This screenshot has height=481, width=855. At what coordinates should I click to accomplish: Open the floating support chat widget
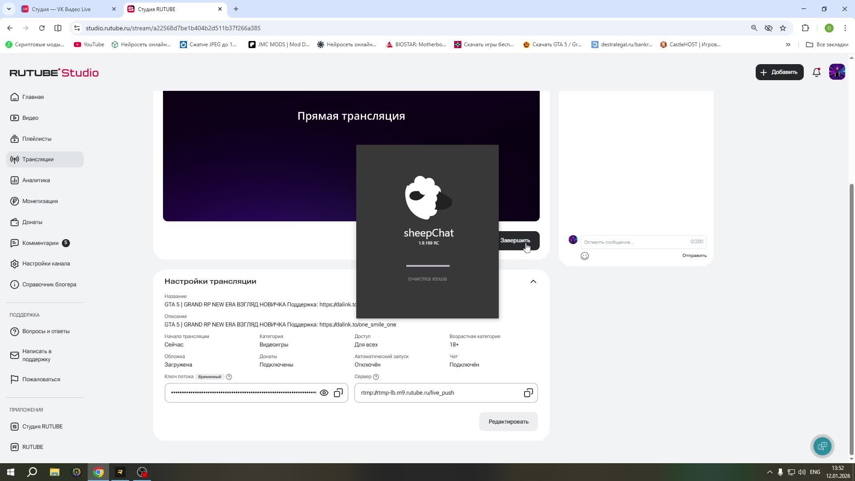tap(822, 446)
